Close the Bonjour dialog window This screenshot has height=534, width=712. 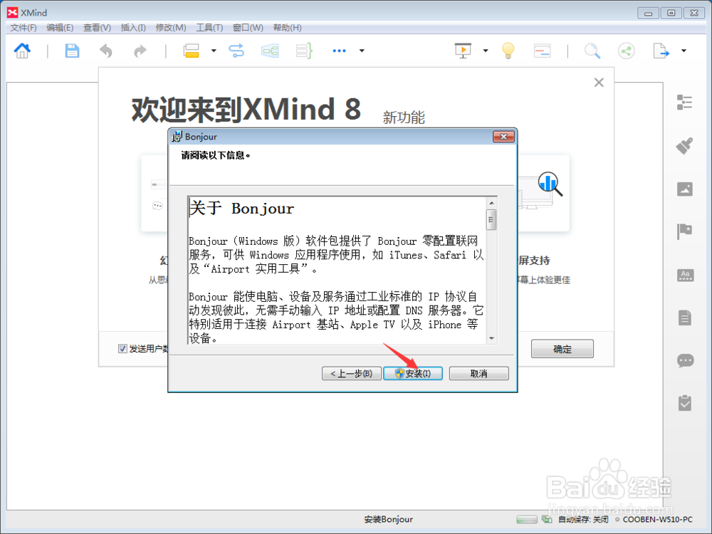point(503,137)
